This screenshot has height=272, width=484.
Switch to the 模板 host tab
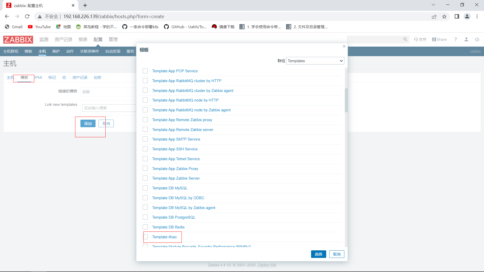[x=24, y=78]
